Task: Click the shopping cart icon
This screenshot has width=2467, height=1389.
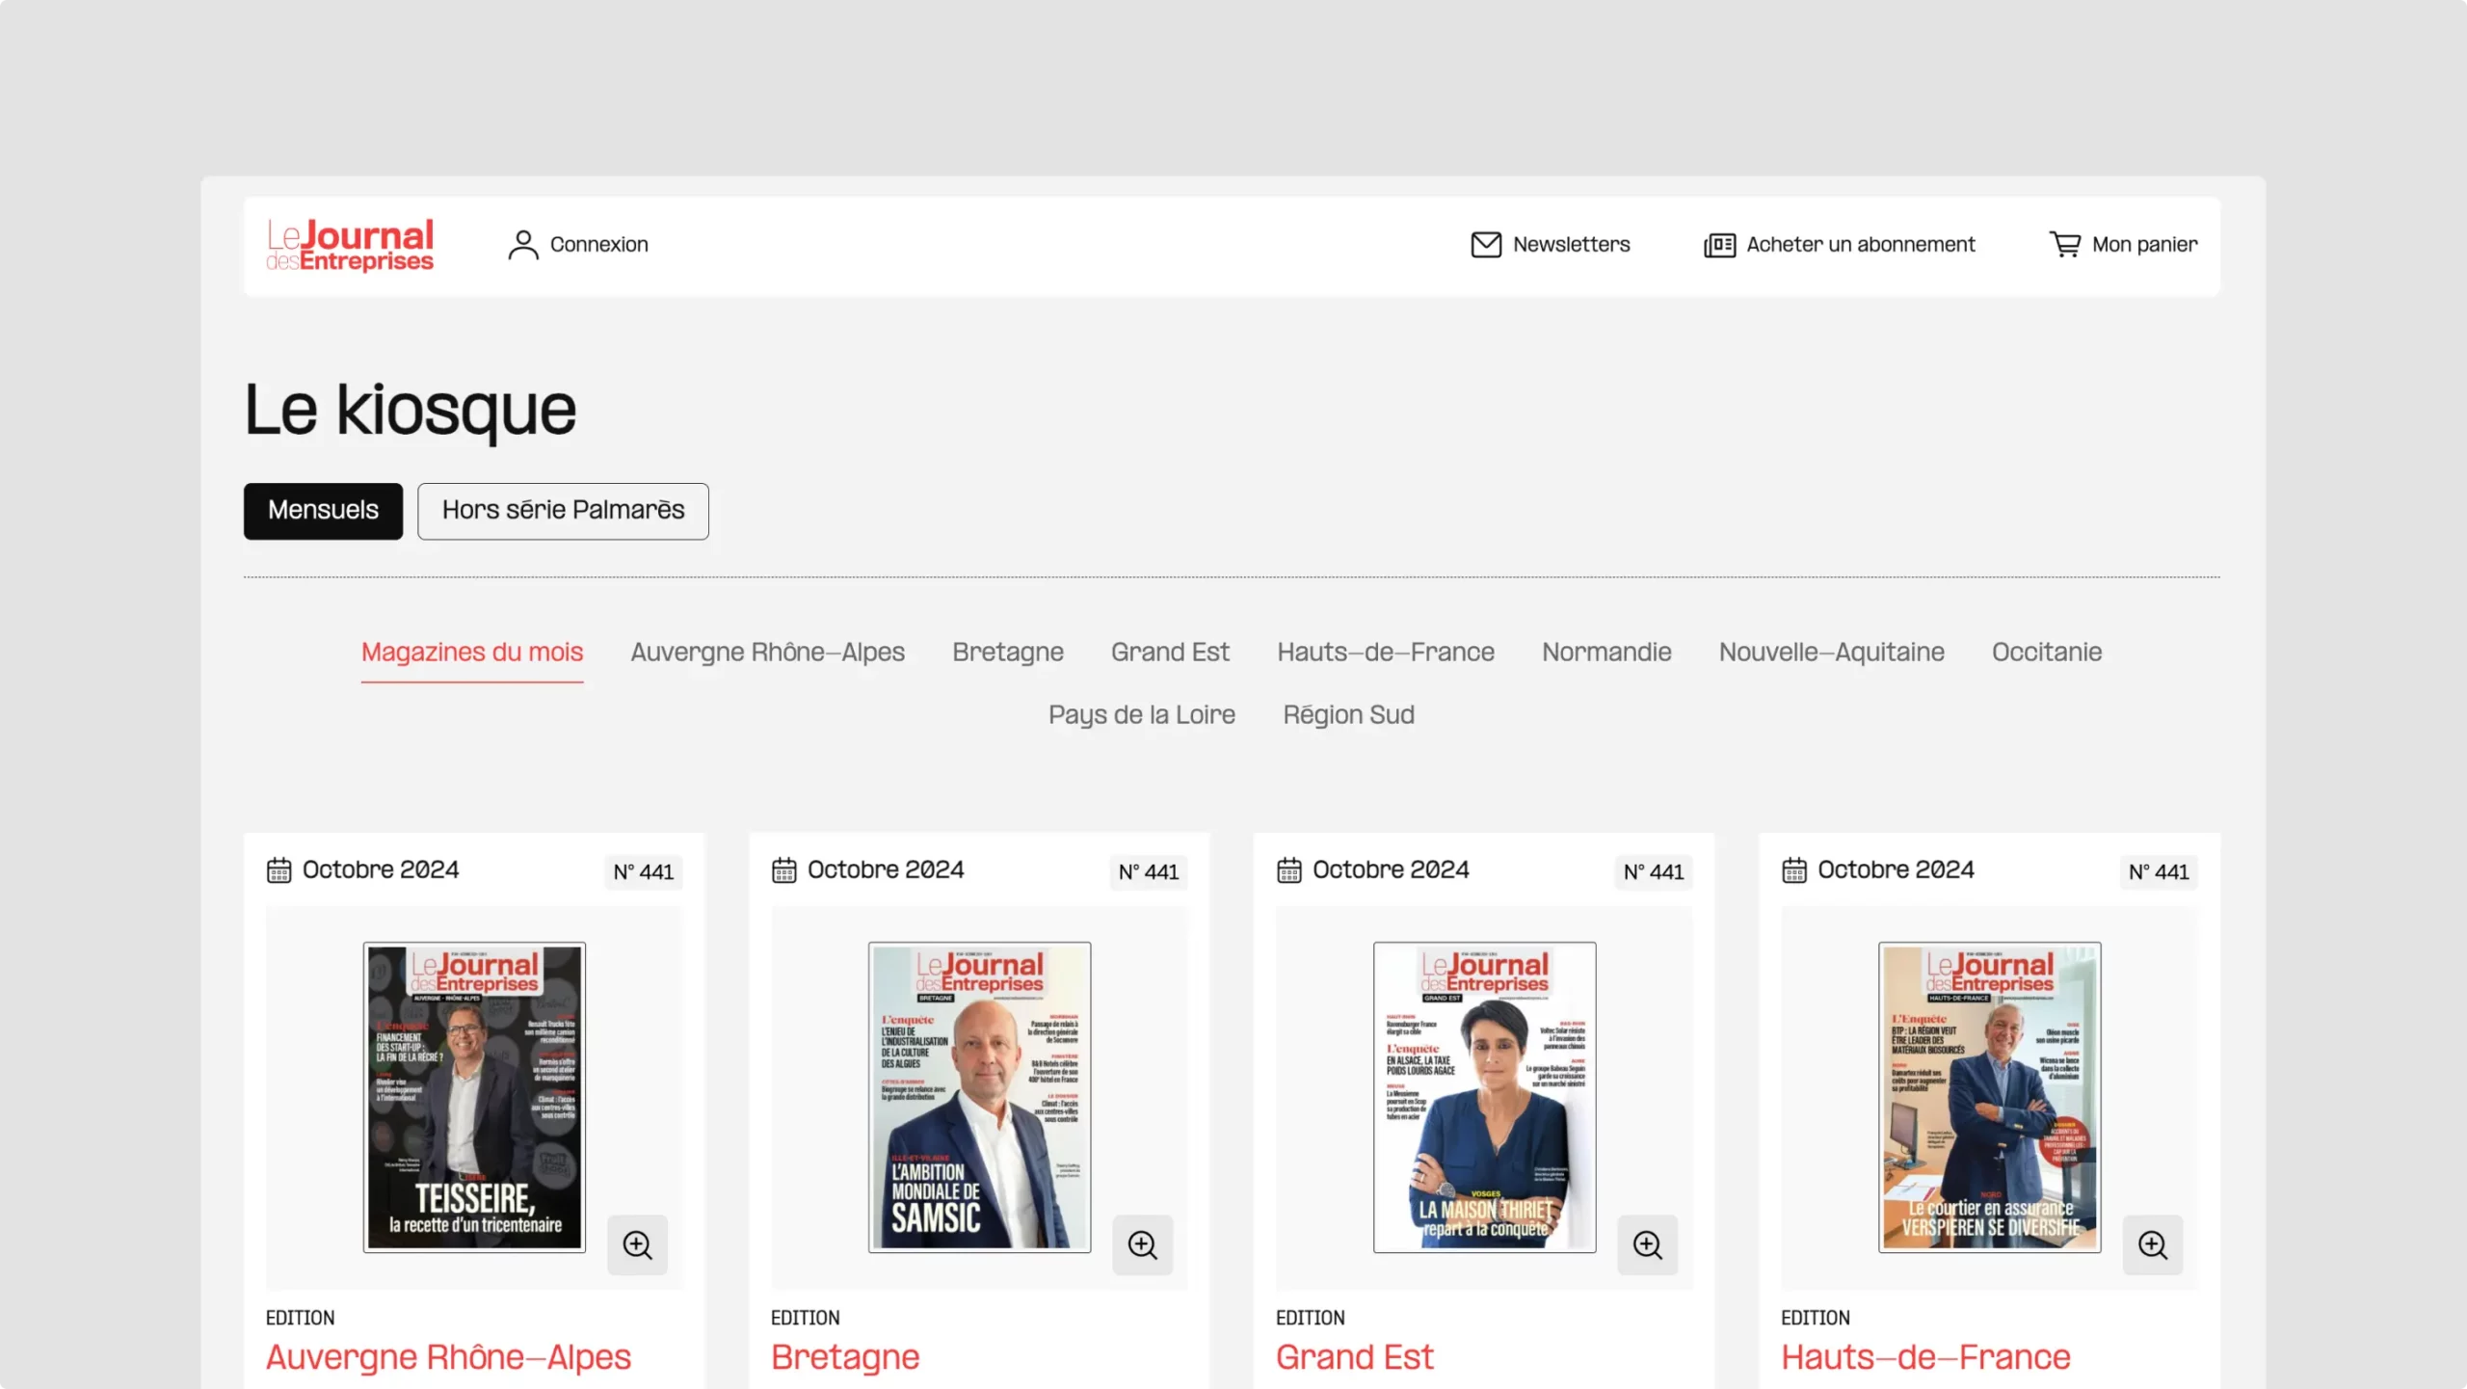Action: pyautogui.click(x=2064, y=245)
